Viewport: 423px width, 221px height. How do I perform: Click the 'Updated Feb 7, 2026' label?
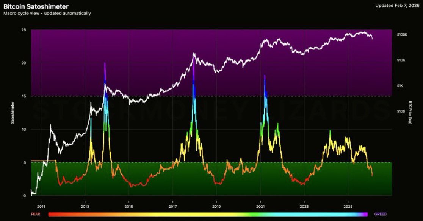(397, 6)
